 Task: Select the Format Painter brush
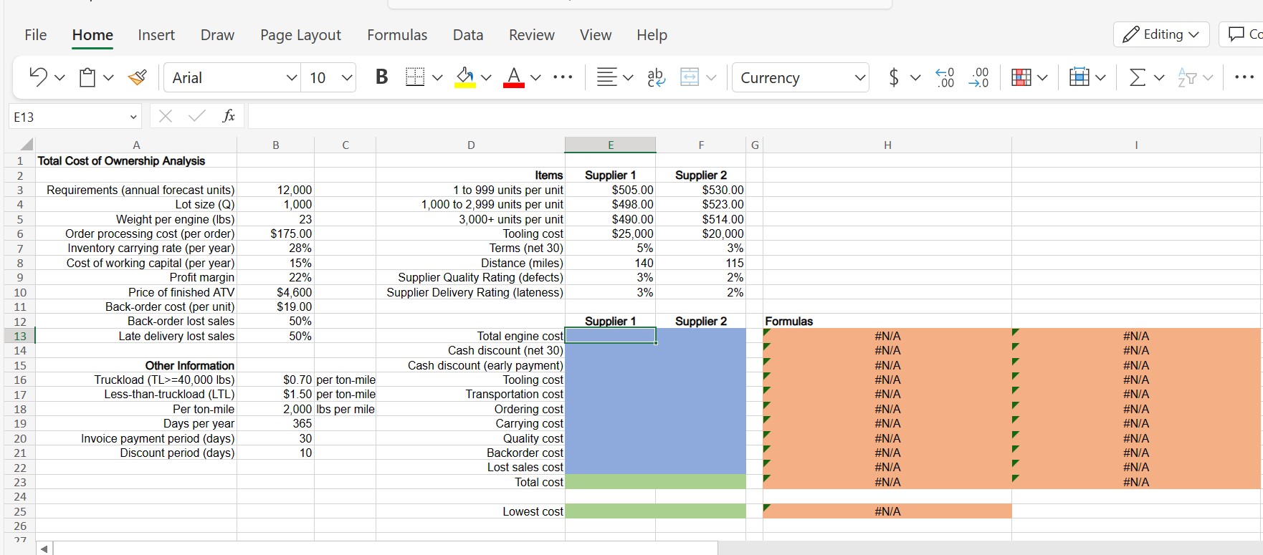click(137, 77)
